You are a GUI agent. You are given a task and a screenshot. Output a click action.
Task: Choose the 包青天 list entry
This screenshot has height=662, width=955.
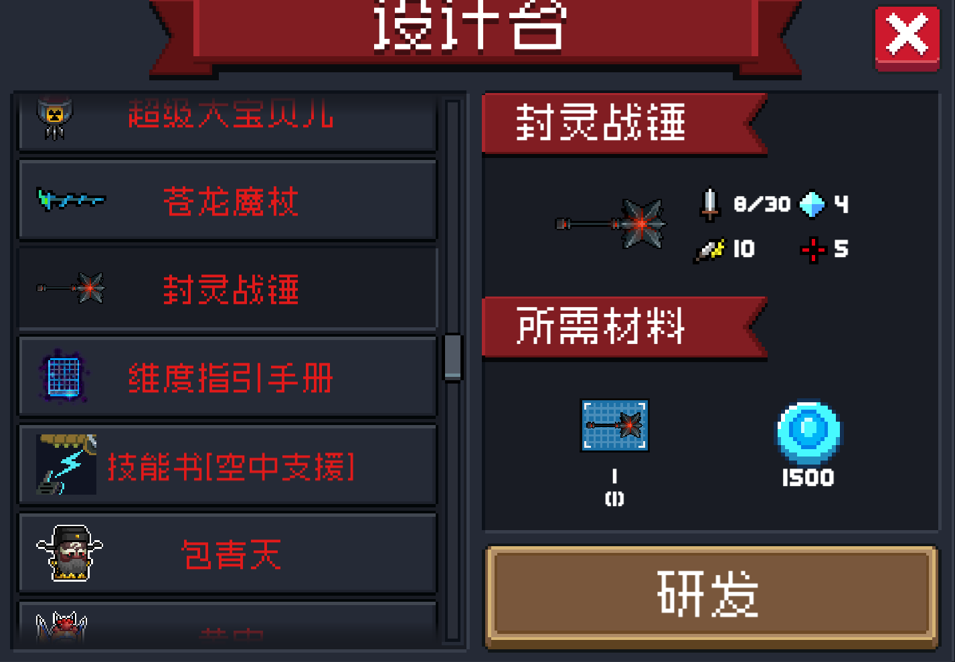[x=228, y=553]
